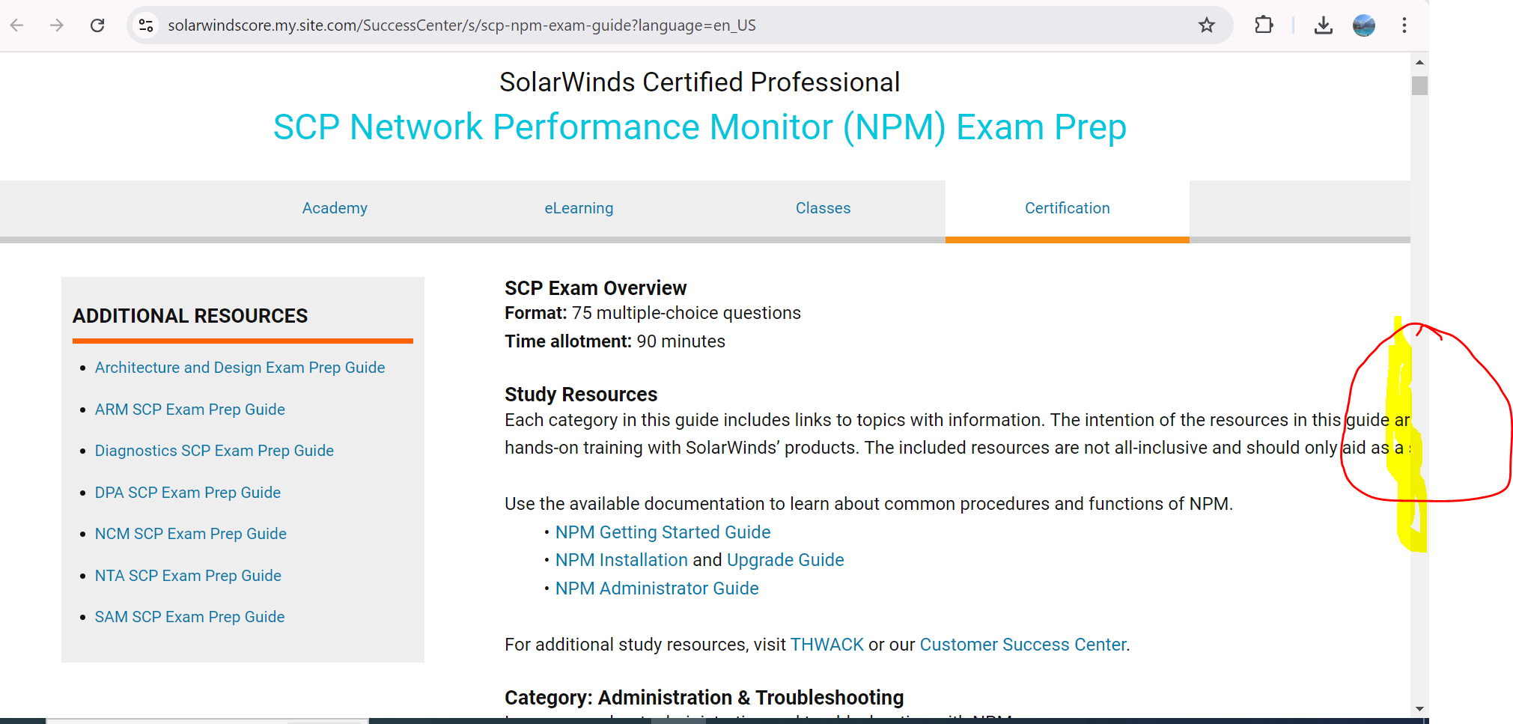Screen dimensions: 1513x724
Task: Open the NPM Getting Started Guide link
Action: point(663,532)
